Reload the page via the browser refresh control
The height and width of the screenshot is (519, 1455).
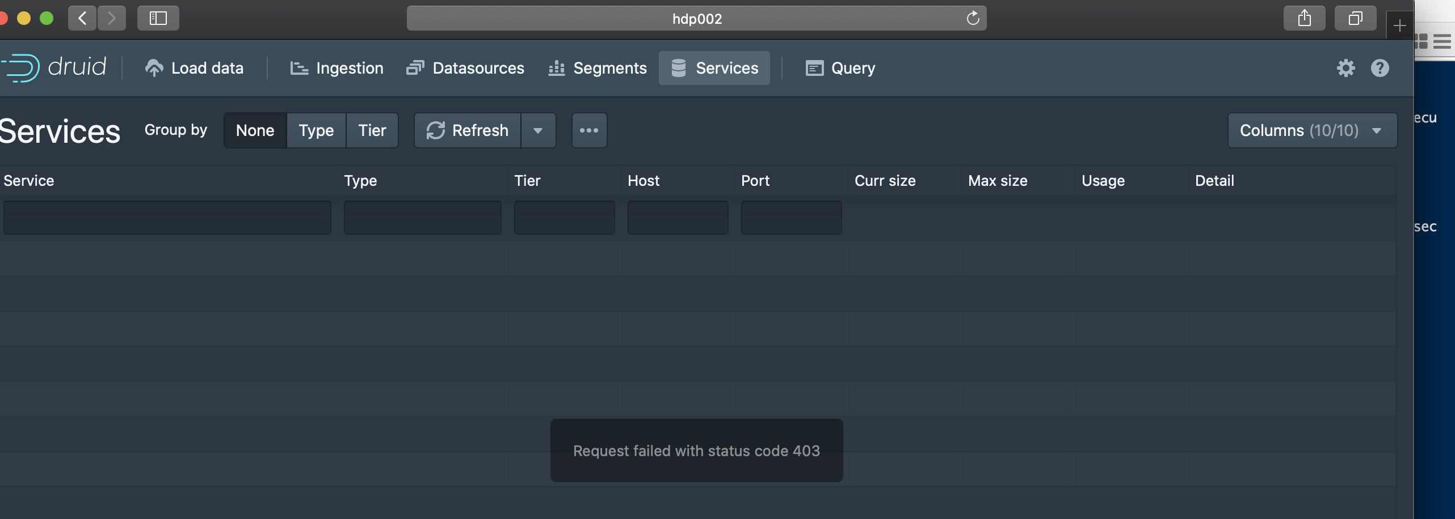click(x=973, y=18)
